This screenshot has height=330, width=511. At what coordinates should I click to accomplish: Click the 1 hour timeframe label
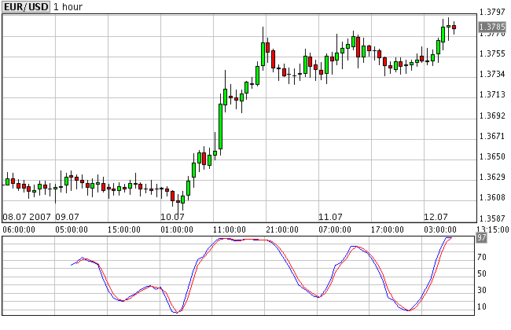68,7
